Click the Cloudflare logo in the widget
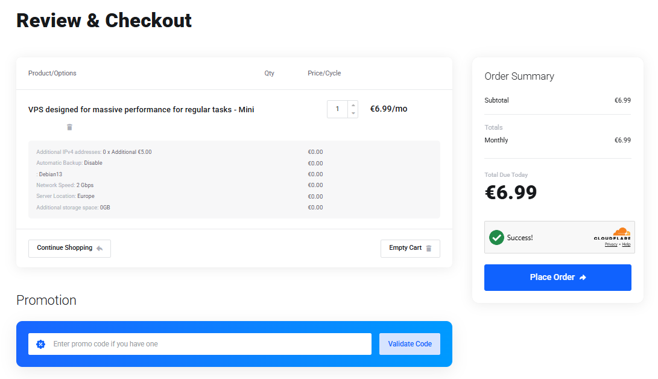 [x=612, y=234]
